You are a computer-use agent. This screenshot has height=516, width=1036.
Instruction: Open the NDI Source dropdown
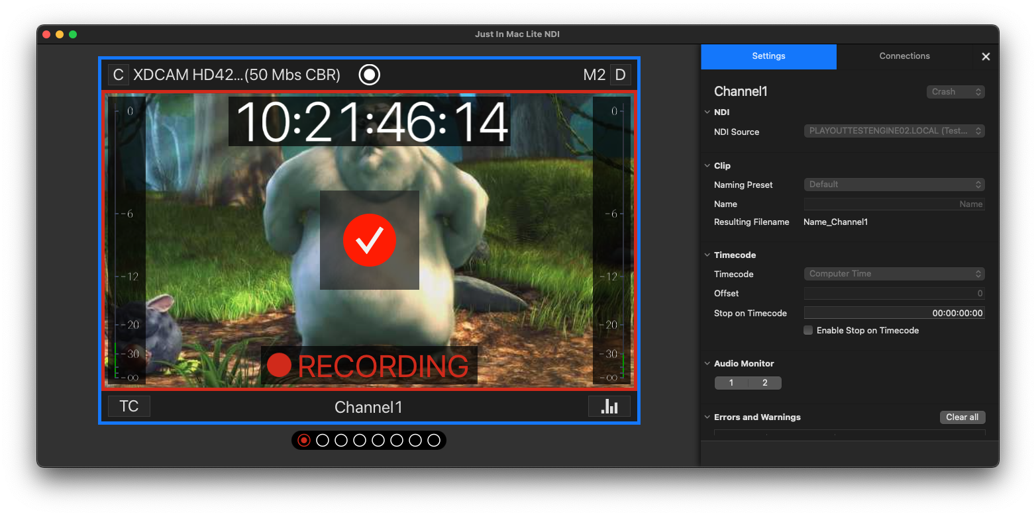[x=894, y=131]
